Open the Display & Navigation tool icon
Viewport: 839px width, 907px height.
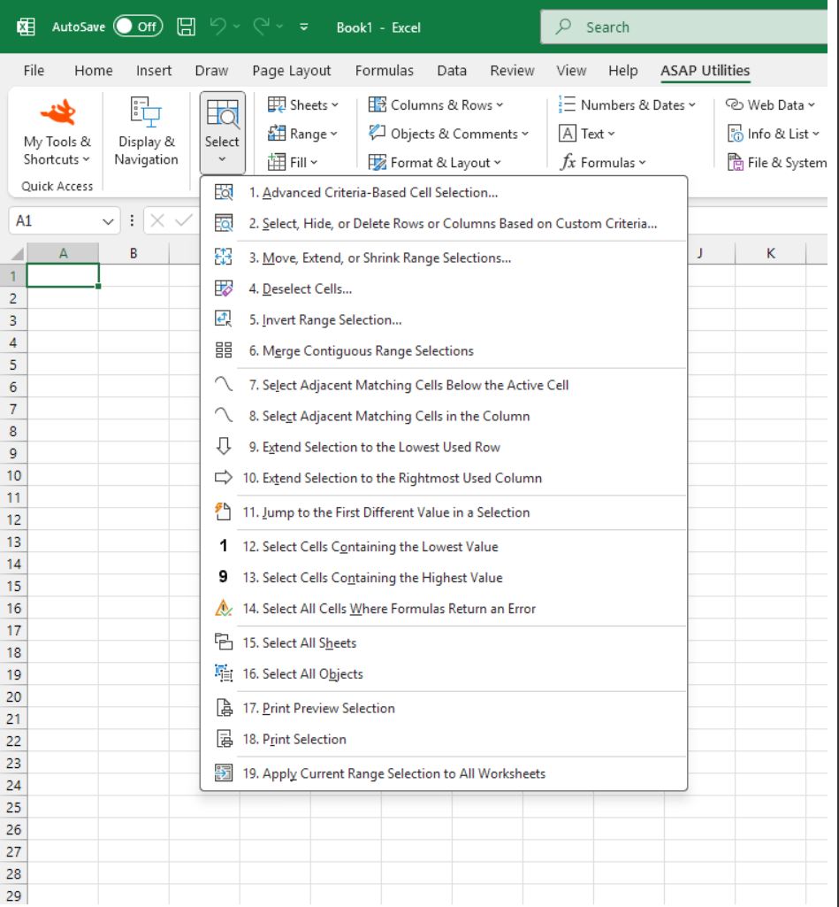click(x=146, y=112)
